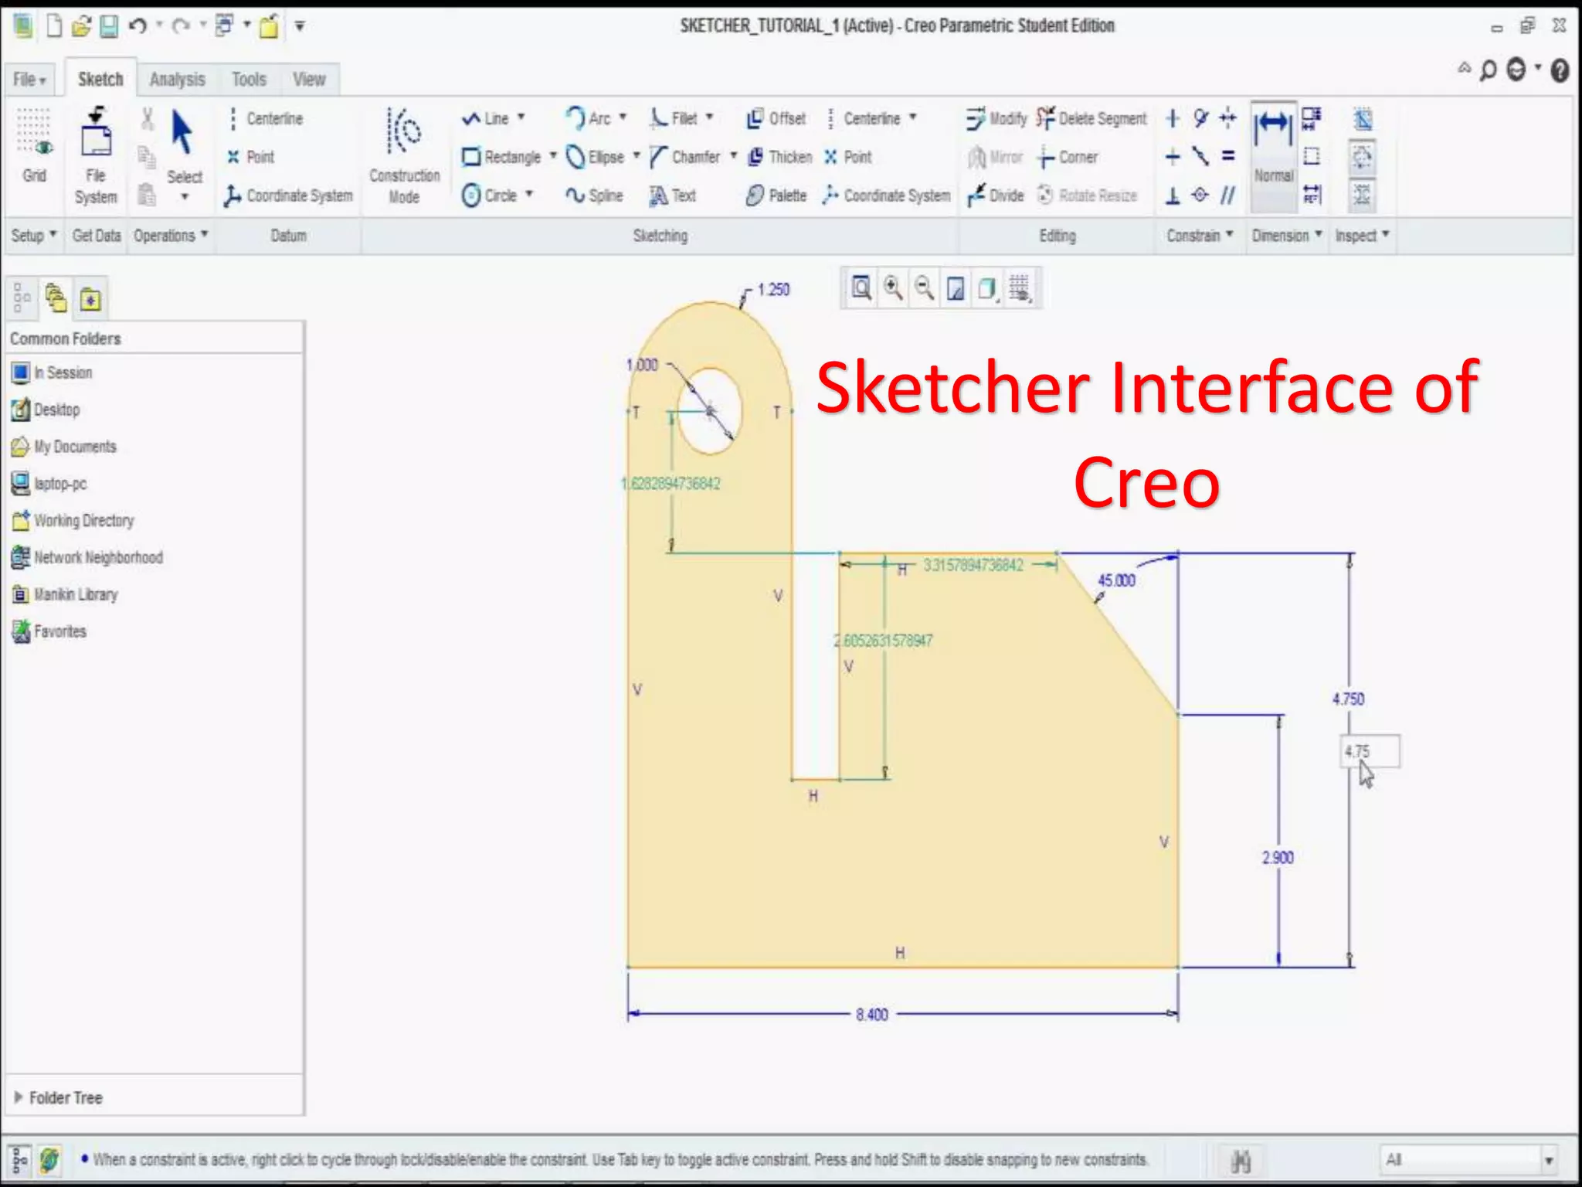Select Delete Segment tool
Screen dimensions: 1582x1187
[x=1091, y=118]
